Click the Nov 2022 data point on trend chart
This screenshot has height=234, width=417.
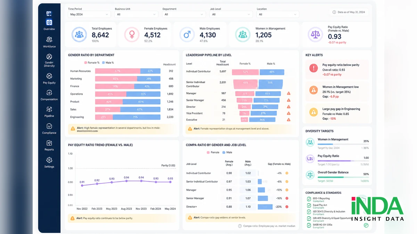click(82, 185)
